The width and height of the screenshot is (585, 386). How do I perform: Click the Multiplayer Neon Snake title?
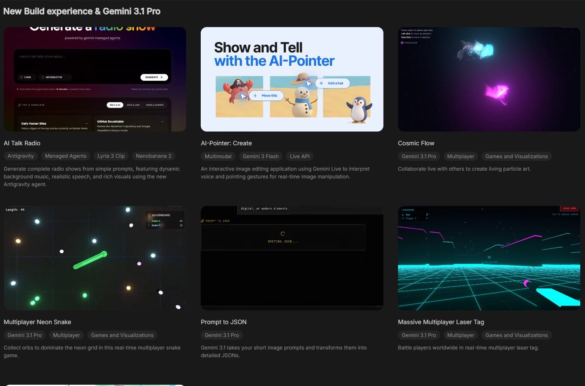pos(37,322)
